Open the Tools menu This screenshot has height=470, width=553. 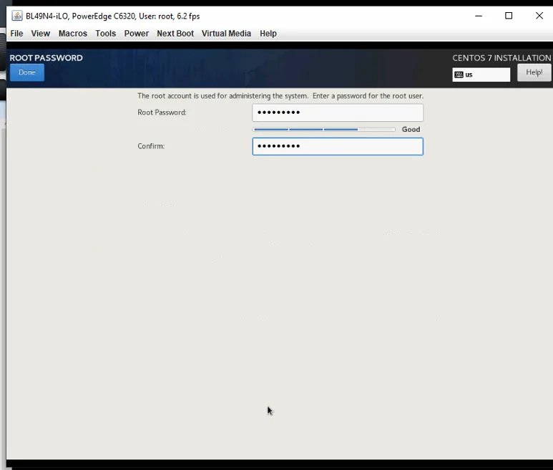105,34
